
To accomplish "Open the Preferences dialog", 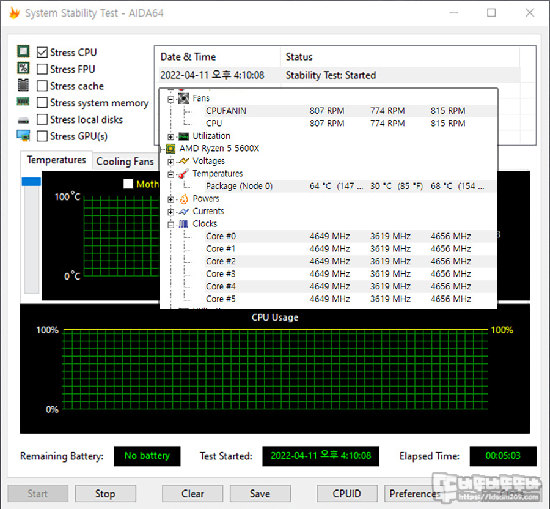I will click(414, 494).
